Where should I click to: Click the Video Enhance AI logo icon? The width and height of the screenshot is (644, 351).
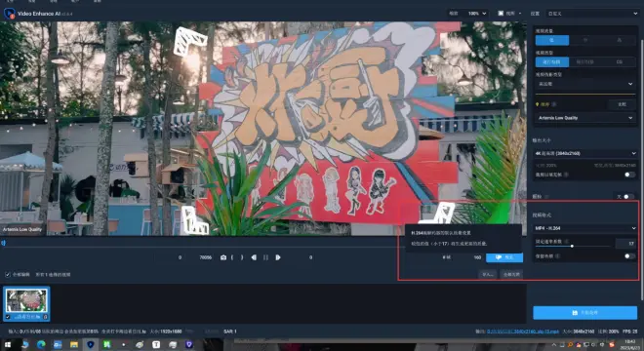coord(9,14)
